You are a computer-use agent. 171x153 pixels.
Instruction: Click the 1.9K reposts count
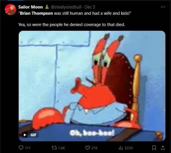coord(61,148)
